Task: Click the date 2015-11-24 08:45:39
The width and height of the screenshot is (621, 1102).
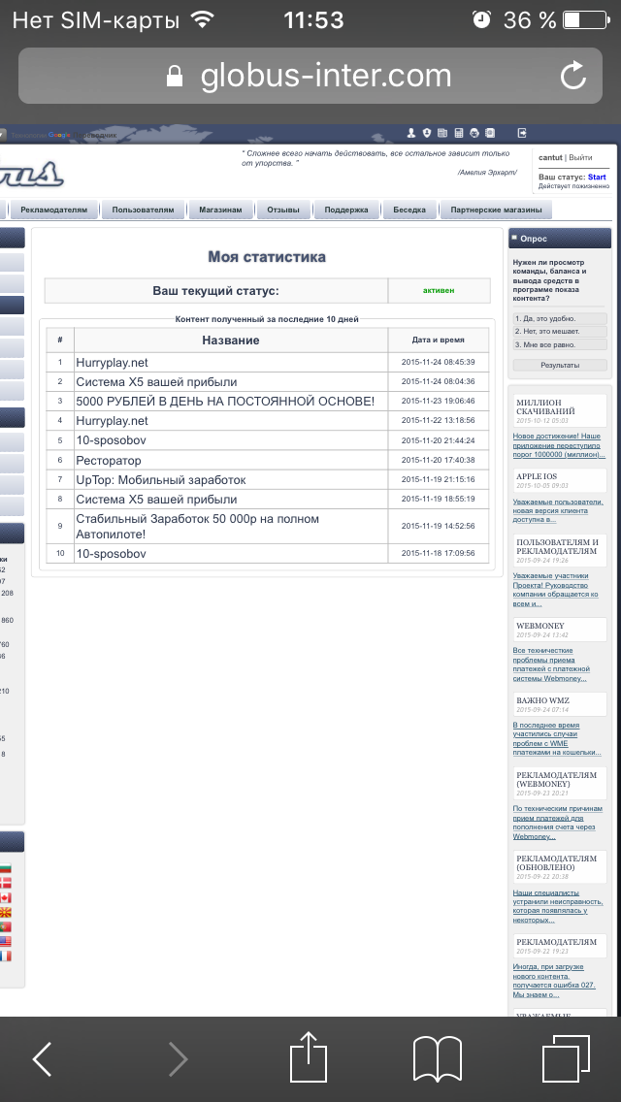Action: point(439,362)
